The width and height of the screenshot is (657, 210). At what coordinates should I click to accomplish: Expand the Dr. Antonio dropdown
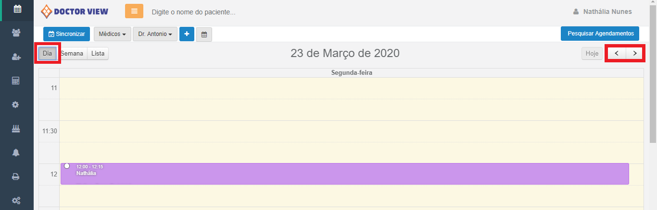tap(155, 34)
